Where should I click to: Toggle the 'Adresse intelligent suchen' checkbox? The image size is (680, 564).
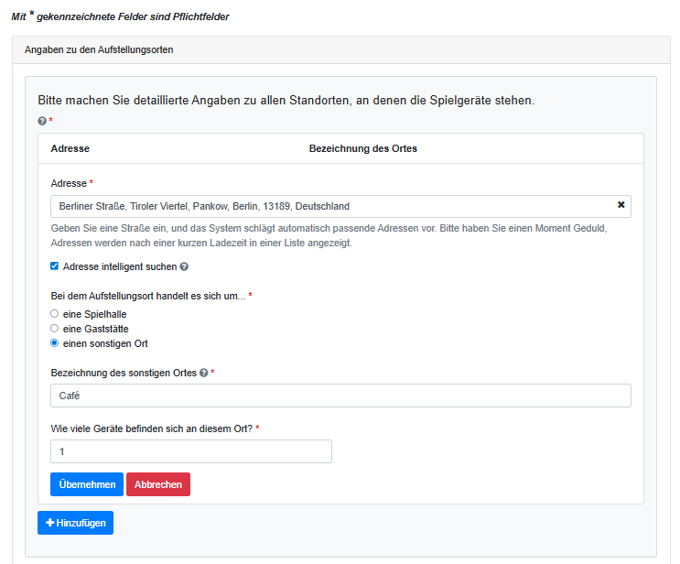pyautogui.click(x=55, y=266)
